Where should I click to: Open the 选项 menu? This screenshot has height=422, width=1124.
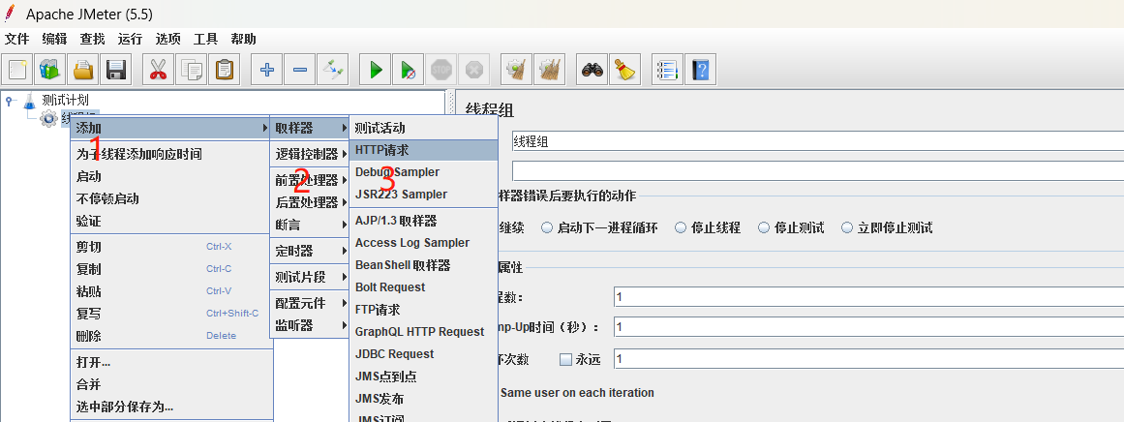coord(168,40)
